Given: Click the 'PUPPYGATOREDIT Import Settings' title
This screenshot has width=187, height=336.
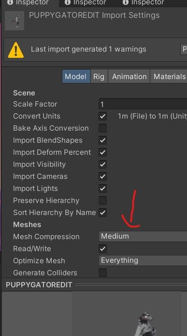Looking at the screenshot, I should (x=94, y=15).
